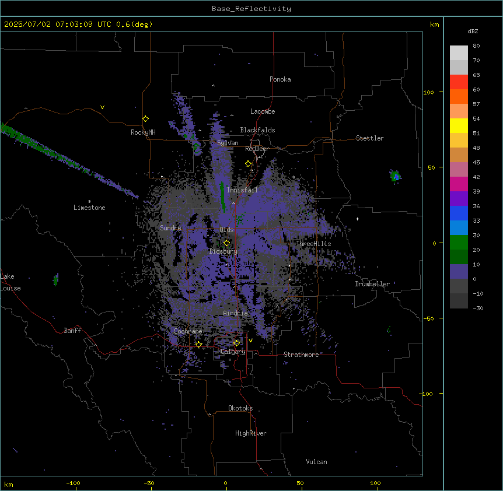Select the Cochrane label
The width and height of the screenshot is (503, 491).
coord(188,331)
